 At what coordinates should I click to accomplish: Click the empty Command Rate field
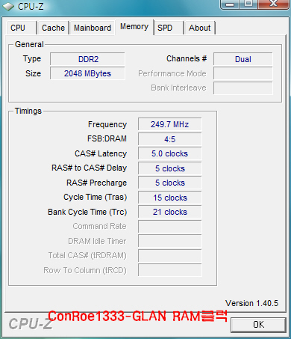point(170,227)
